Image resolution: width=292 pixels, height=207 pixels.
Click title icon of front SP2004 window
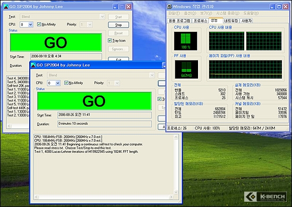tap(33, 65)
